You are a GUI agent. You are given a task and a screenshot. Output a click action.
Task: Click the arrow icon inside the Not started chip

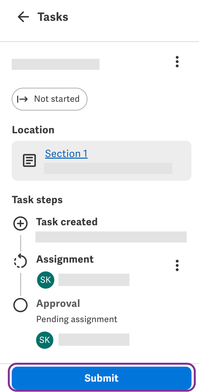pos(22,99)
